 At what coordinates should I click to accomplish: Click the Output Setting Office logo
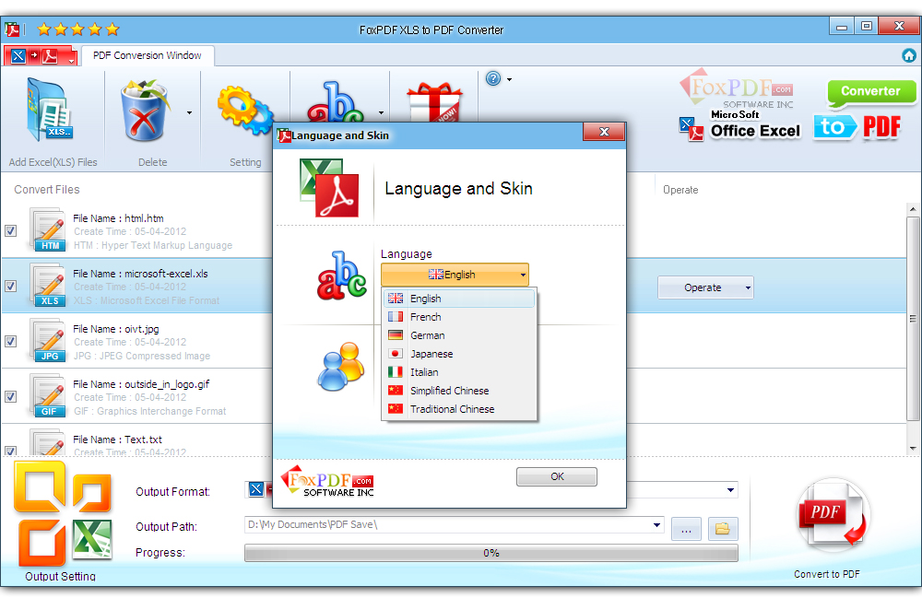click(x=63, y=513)
